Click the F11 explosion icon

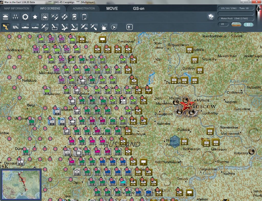104,27
